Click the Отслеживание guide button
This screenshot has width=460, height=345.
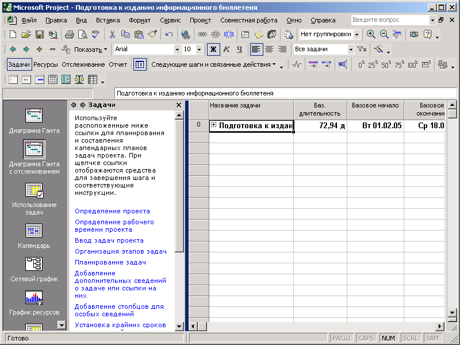83,64
